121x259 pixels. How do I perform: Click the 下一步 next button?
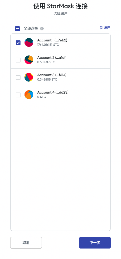95,243
